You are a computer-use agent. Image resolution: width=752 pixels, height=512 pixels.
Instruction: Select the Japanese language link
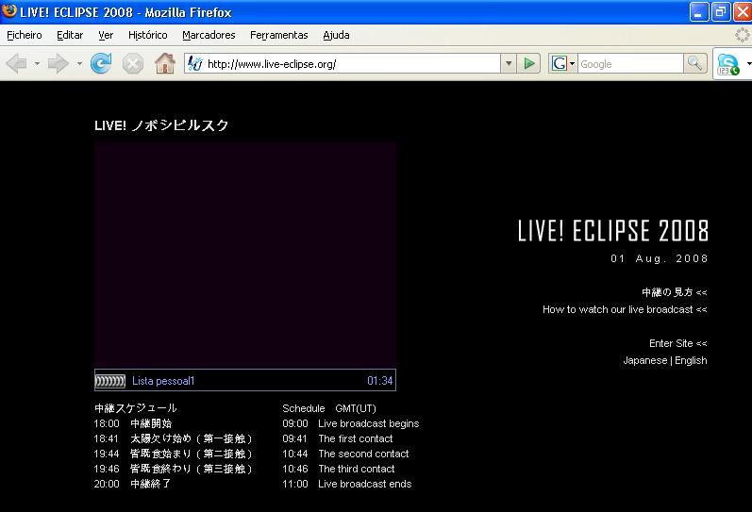click(645, 360)
